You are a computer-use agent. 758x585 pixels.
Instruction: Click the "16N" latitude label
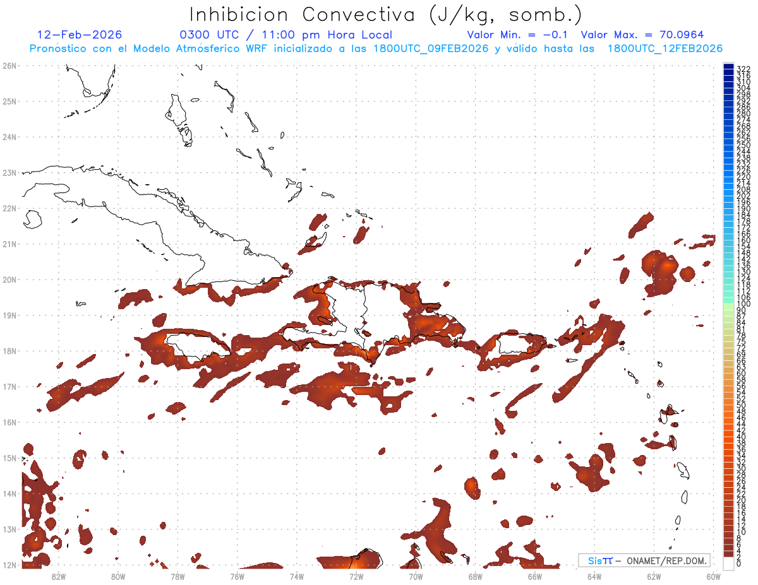tap(9, 422)
